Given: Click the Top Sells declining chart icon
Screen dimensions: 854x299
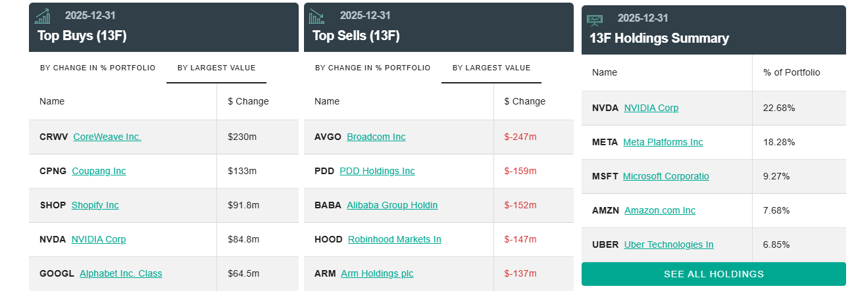Looking at the screenshot, I should (x=317, y=16).
